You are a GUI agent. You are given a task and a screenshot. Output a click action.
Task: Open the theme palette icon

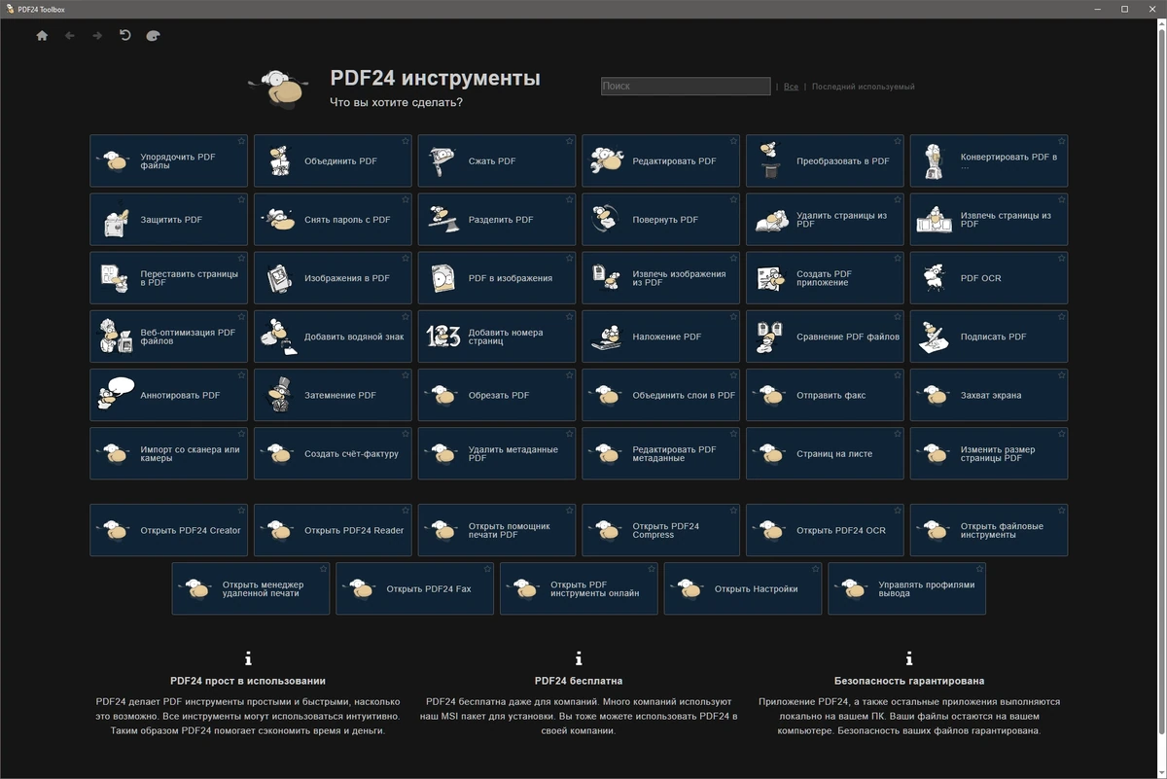coord(153,36)
